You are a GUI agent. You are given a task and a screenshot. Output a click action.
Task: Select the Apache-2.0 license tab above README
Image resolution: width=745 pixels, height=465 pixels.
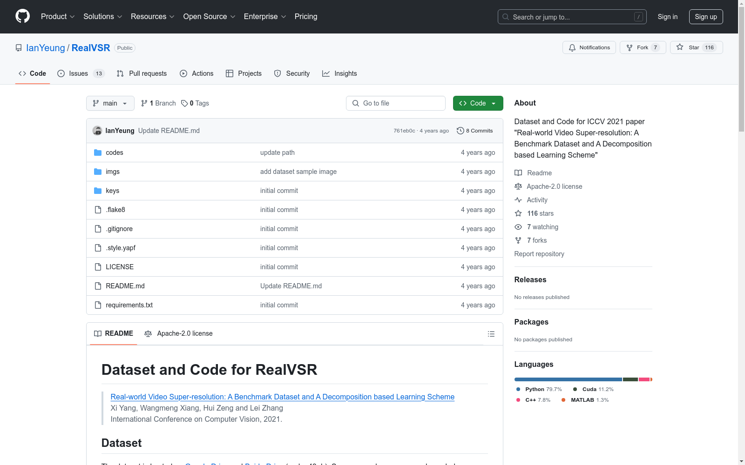(178, 333)
